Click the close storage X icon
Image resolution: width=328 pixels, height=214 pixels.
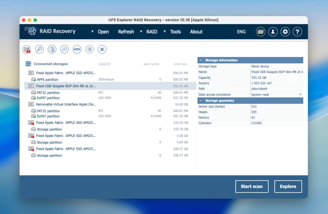[x=102, y=49]
